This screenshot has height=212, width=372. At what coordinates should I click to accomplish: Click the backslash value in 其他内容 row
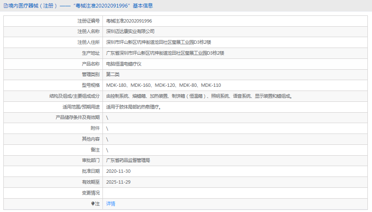(x=107, y=139)
